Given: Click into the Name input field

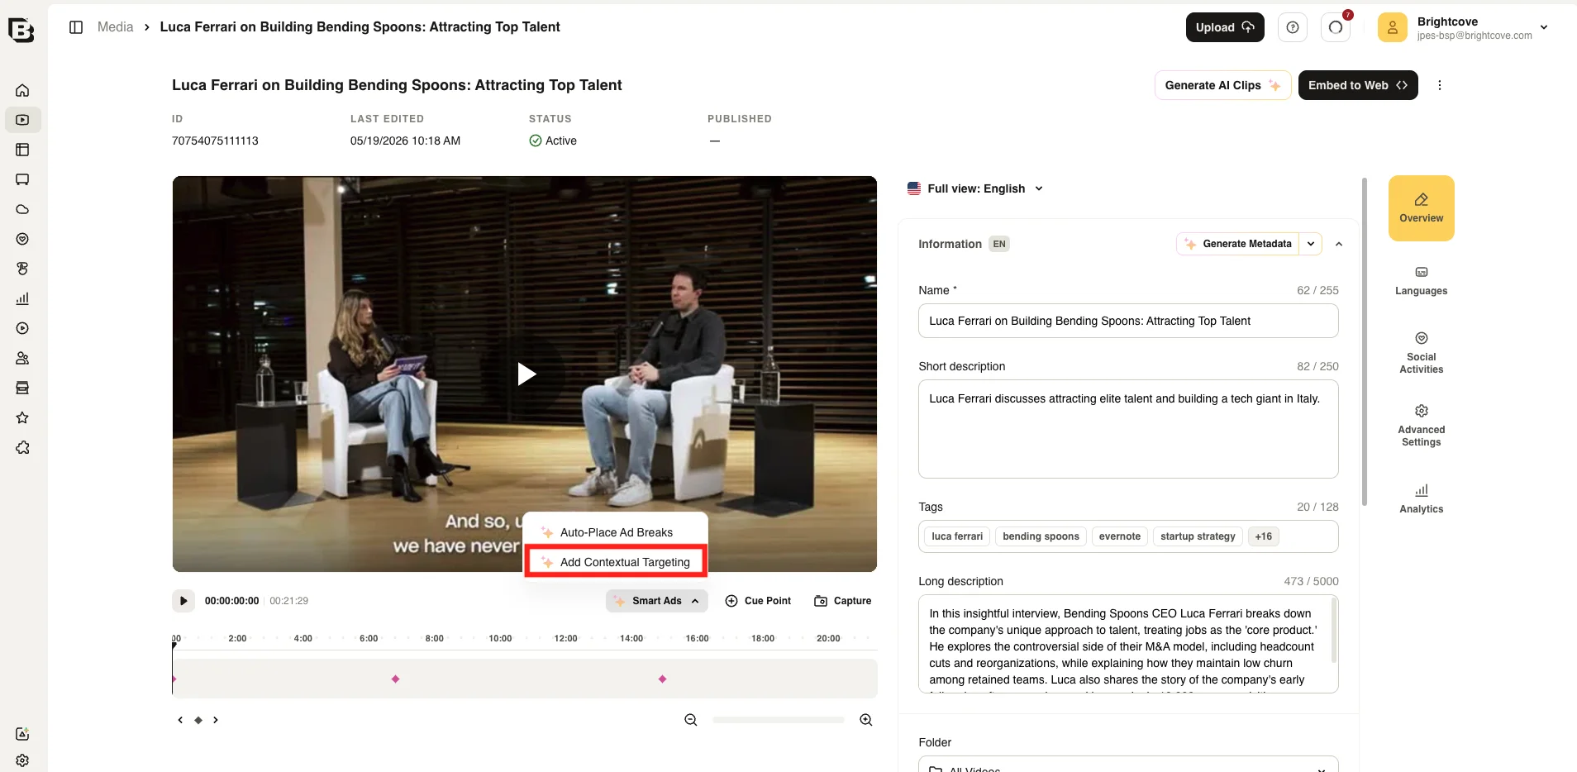Looking at the screenshot, I should 1128,321.
